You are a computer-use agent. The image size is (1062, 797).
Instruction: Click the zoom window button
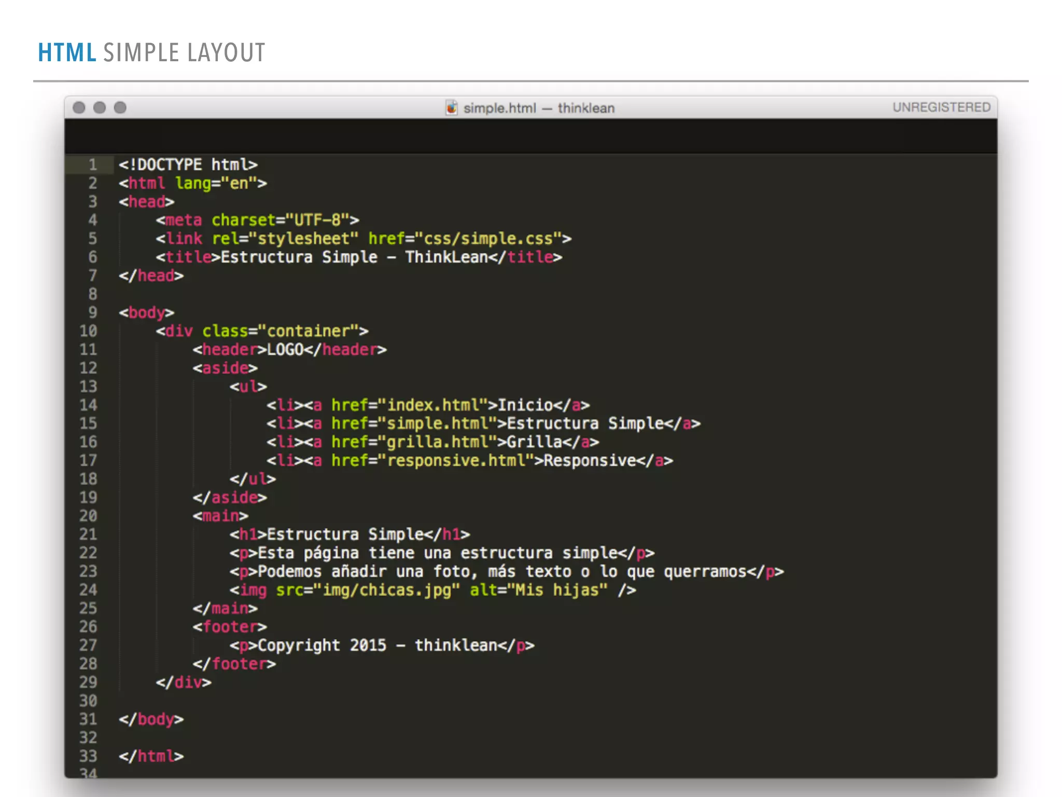pyautogui.click(x=120, y=107)
